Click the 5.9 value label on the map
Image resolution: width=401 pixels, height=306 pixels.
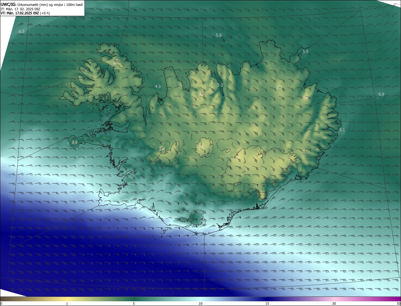[381, 94]
